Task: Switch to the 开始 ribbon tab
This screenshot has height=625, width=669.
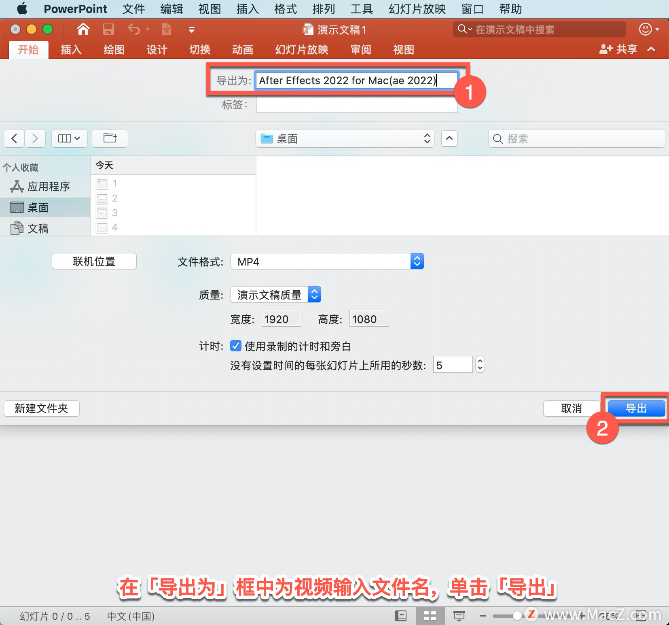Action: (28, 50)
